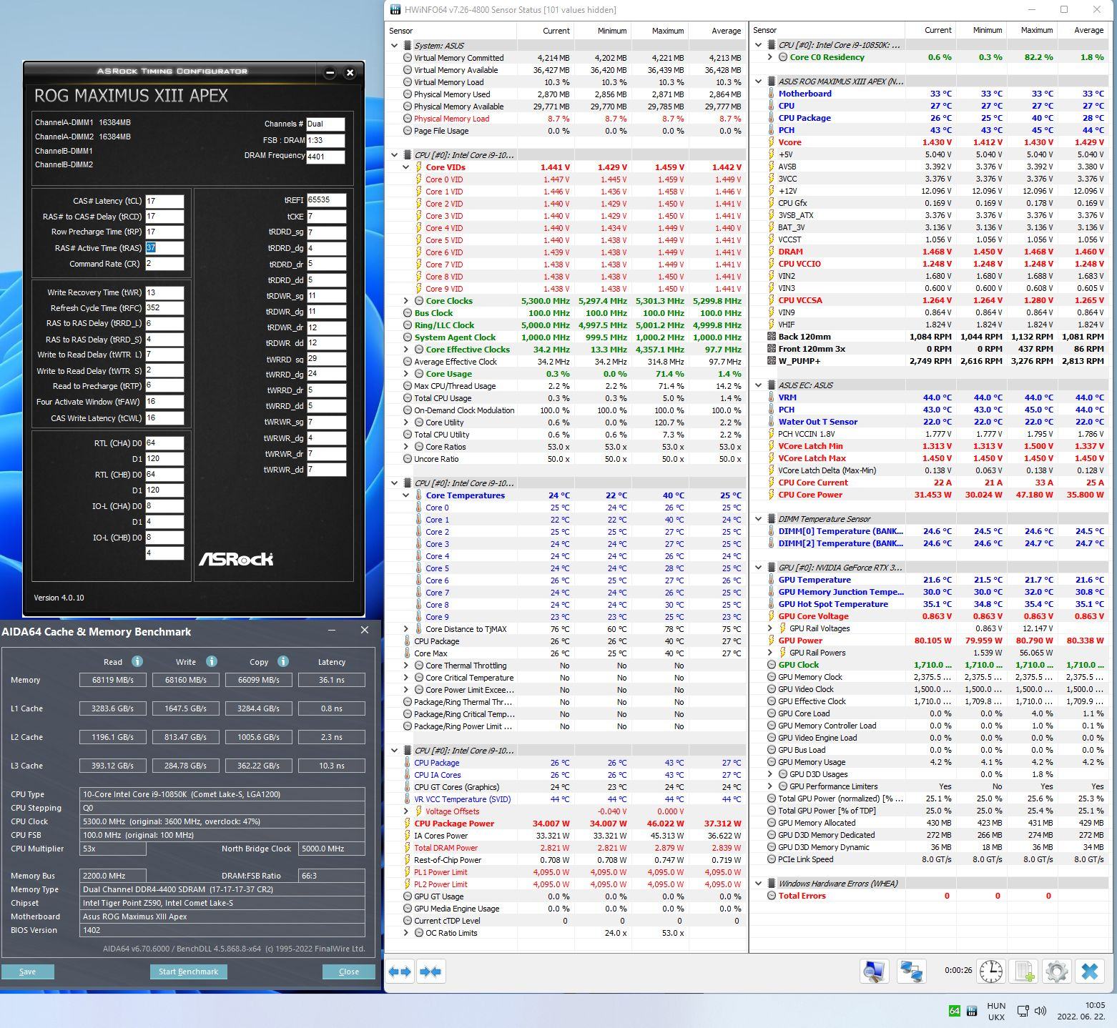Viewport: 1117px width, 1028px height.
Task: Click the HWiNFO64 title bar app icon
Action: [395, 10]
